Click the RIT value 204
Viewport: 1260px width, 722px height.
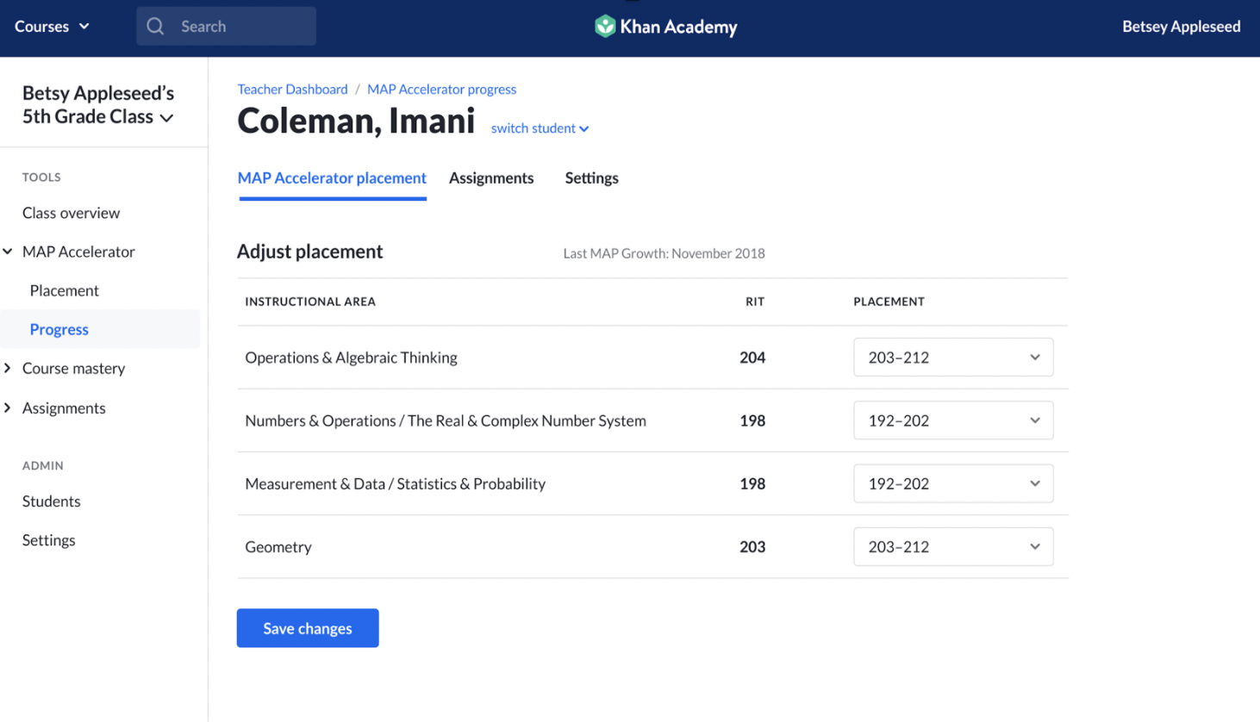752,358
